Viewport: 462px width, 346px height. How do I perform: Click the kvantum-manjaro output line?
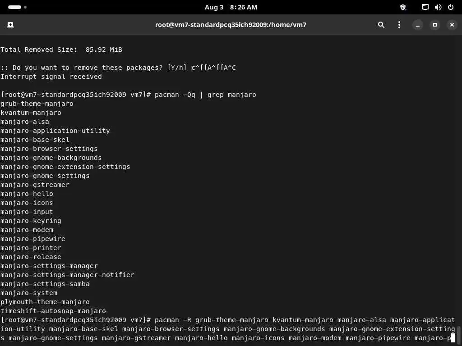click(31, 113)
